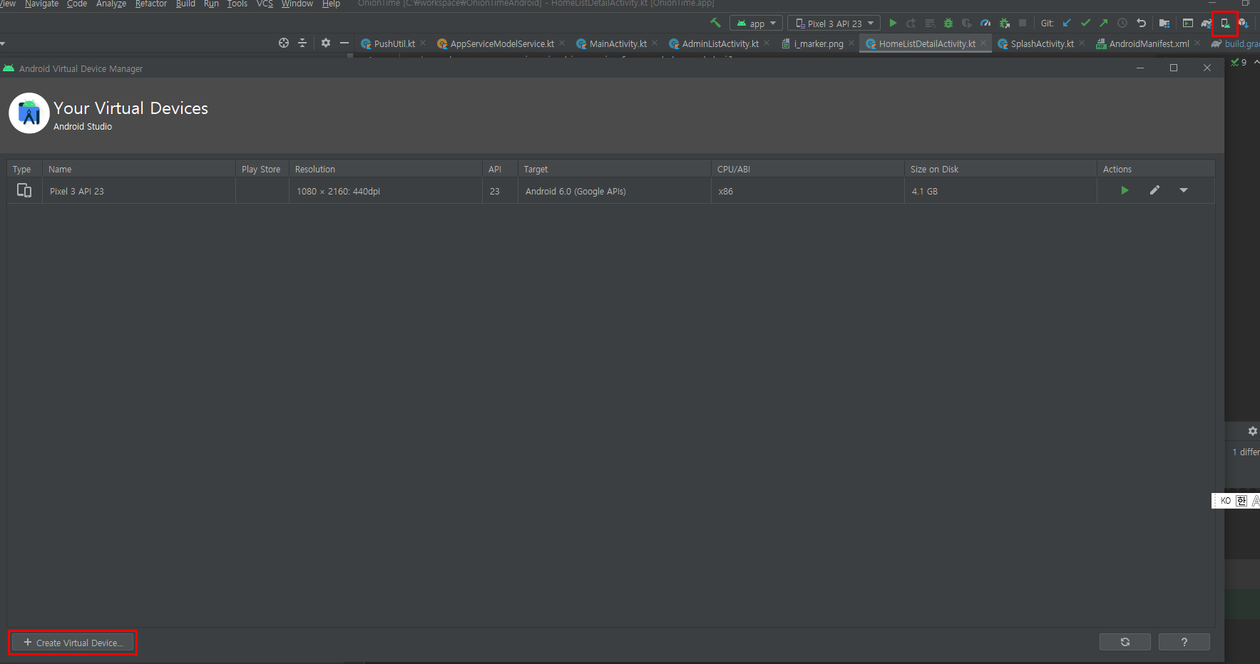The image size is (1260, 664).
Task: Open the Refactor menu
Action: pos(151,4)
